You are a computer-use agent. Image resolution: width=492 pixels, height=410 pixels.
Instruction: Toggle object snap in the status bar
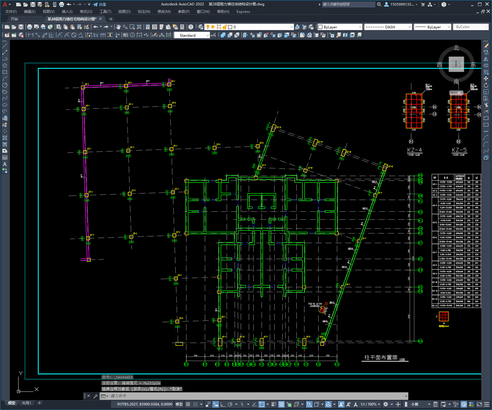point(262,404)
